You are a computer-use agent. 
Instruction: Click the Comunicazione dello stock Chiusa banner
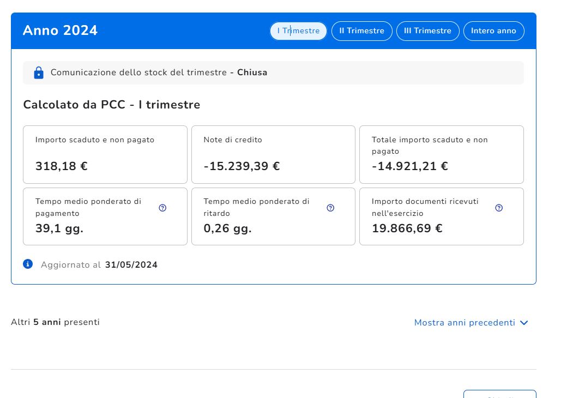273,73
